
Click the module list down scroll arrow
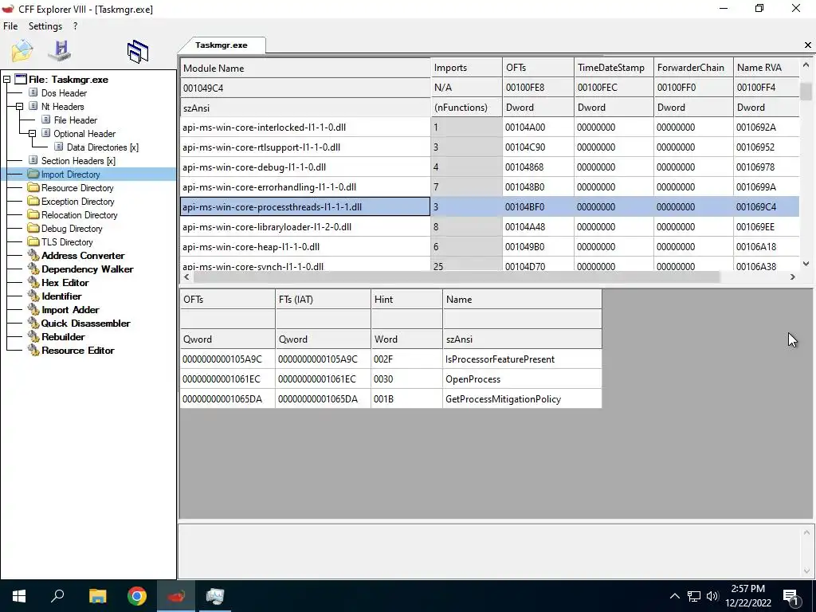806,264
